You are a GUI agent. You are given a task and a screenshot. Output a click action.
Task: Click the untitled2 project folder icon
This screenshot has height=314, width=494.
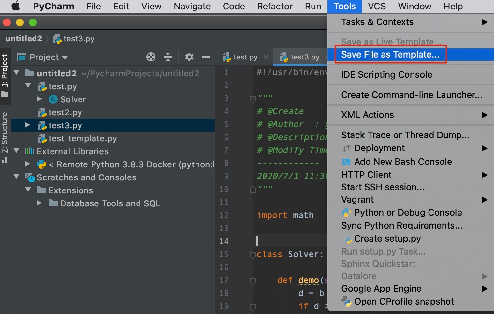[30, 73]
